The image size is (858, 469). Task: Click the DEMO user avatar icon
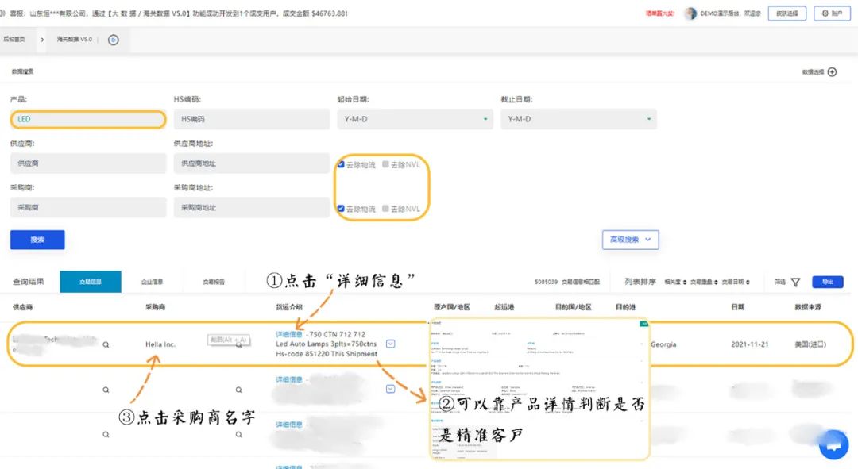[690, 13]
